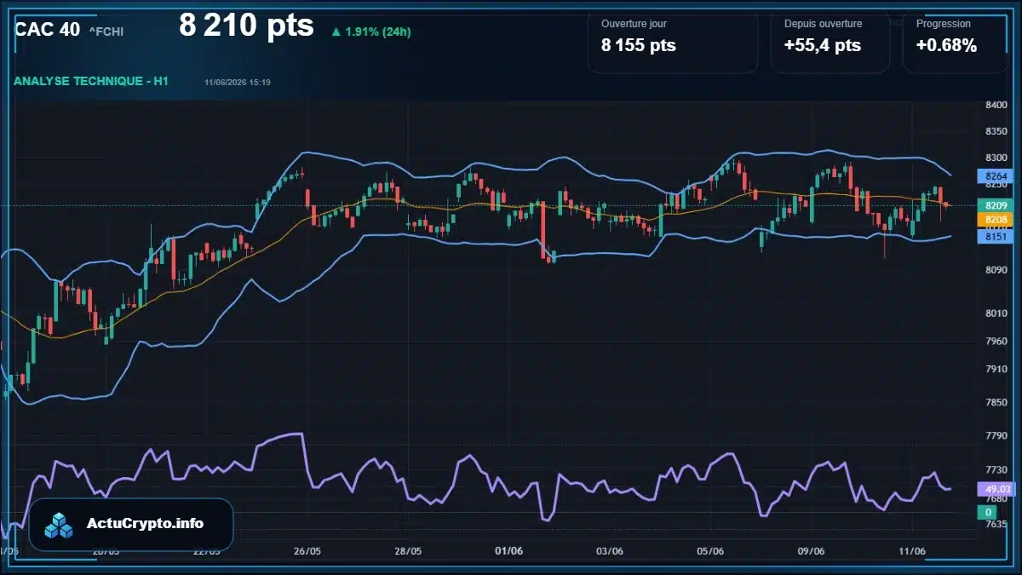
Task: Click the 26/05 date on time axis
Action: coord(307,551)
